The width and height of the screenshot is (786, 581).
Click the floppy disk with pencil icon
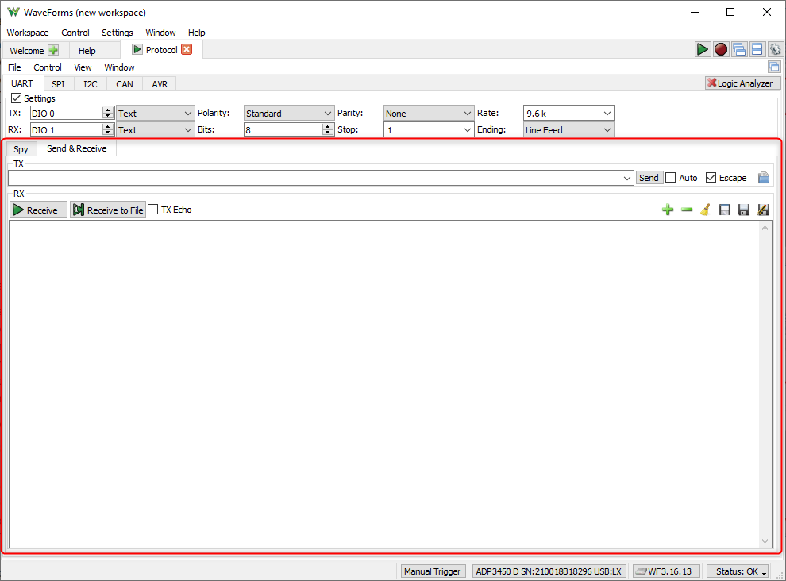click(x=763, y=210)
